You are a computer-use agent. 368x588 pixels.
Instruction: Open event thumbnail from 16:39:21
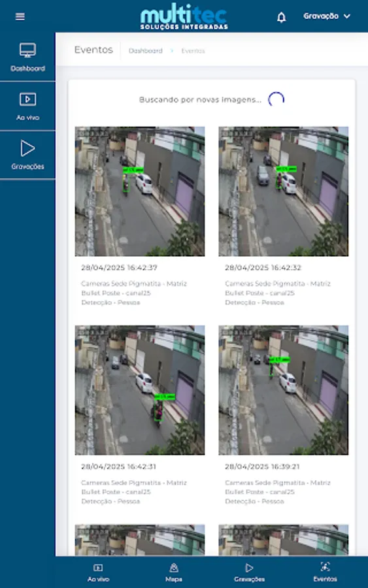point(284,390)
